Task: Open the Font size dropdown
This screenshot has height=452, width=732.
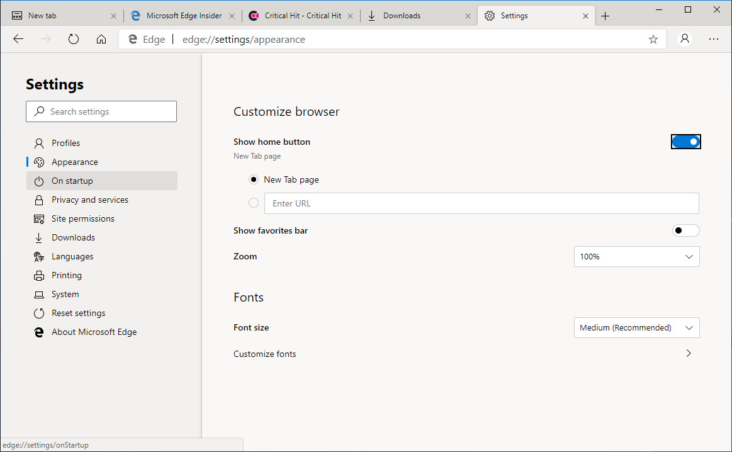Action: tap(636, 328)
